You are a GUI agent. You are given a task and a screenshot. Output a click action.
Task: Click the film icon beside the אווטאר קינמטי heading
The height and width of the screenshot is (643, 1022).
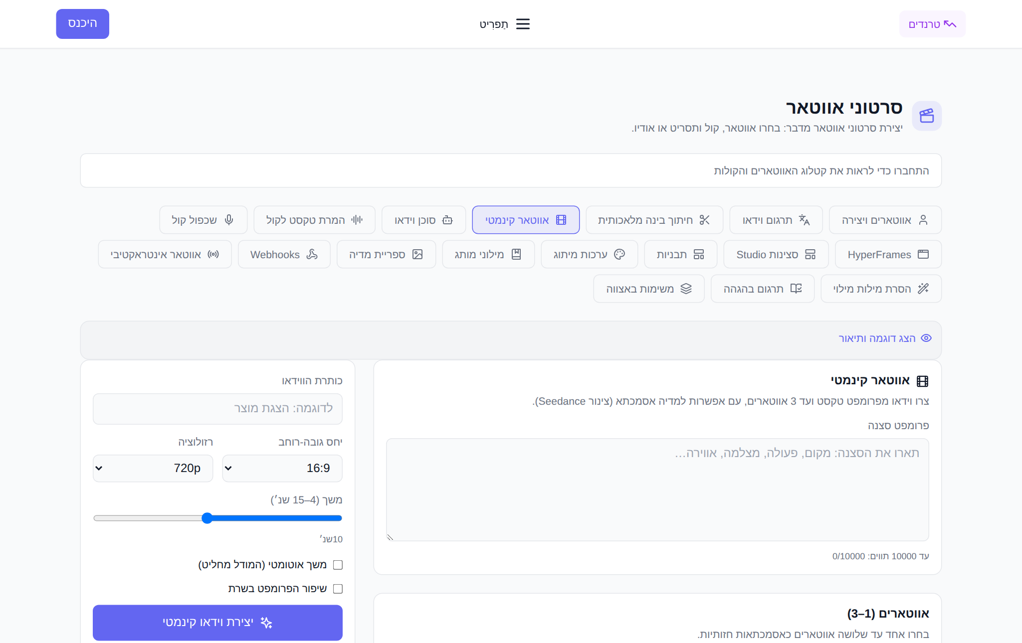(x=923, y=381)
